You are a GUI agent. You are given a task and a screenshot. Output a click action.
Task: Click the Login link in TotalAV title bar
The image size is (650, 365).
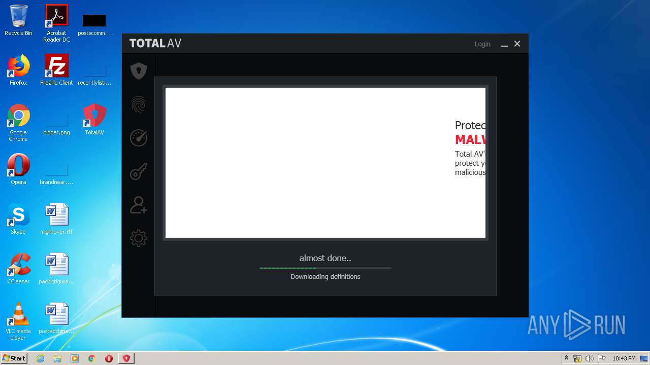482,44
